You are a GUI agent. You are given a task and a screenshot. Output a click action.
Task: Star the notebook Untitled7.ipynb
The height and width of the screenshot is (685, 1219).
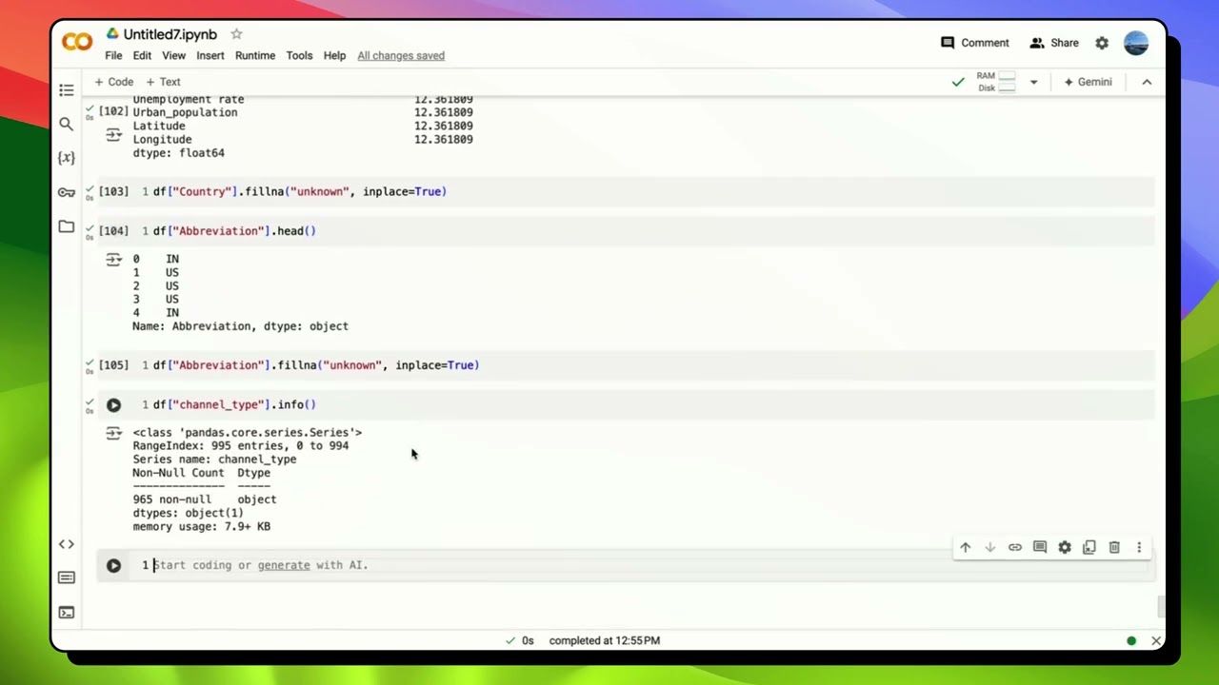pyautogui.click(x=236, y=34)
